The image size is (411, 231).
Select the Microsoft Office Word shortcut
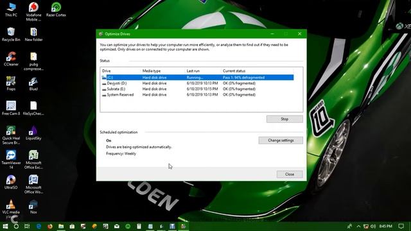click(33, 184)
